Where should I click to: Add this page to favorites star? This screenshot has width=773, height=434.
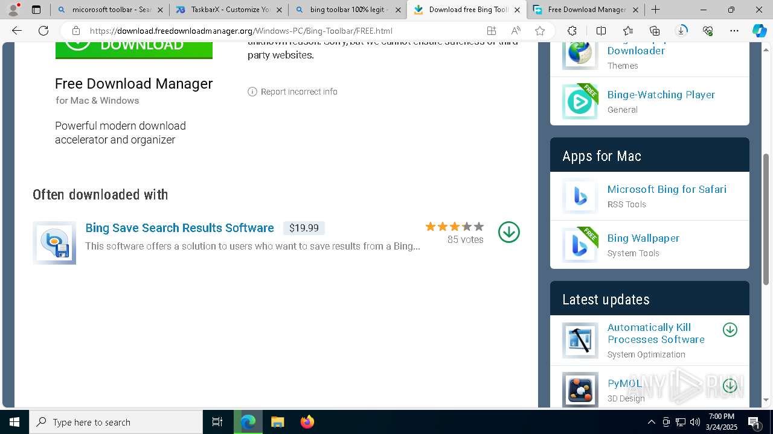click(x=540, y=31)
